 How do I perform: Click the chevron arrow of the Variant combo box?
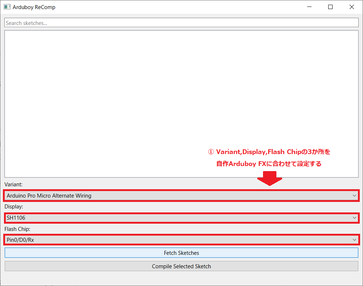point(354,196)
